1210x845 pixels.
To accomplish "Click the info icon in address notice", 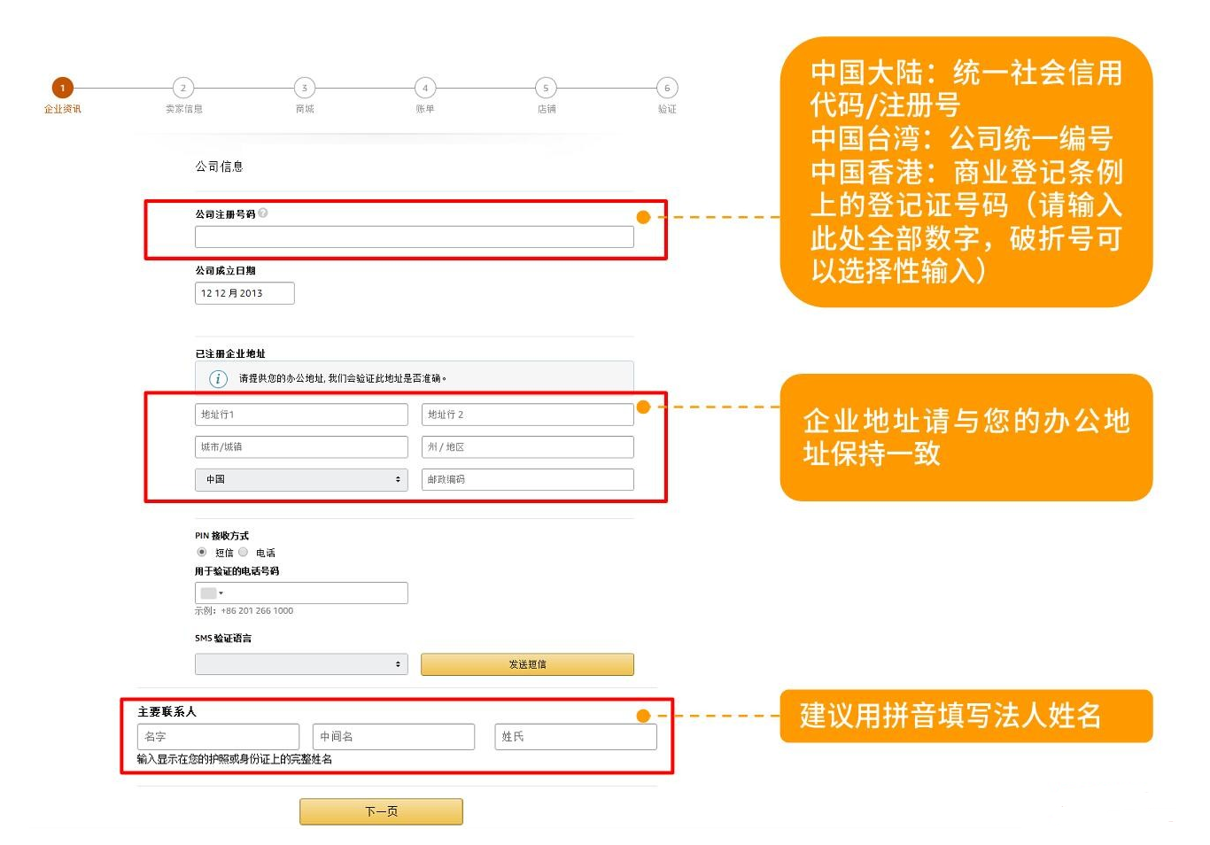I will point(218,378).
